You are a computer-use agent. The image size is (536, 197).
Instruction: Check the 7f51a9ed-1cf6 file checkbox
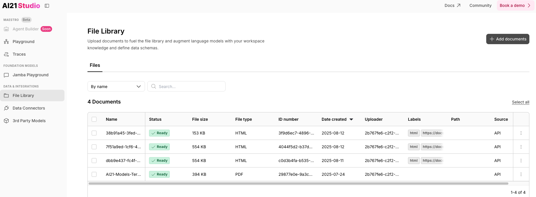[x=94, y=147]
